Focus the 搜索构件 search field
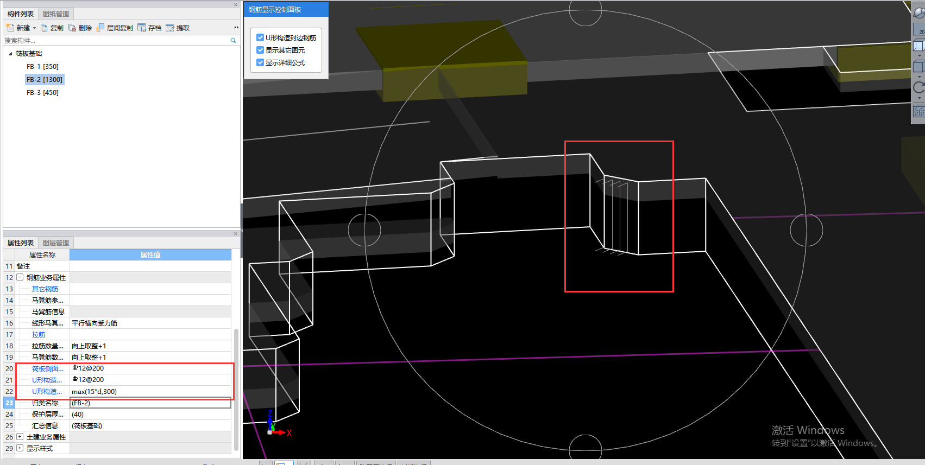The image size is (925, 465). tap(116, 41)
